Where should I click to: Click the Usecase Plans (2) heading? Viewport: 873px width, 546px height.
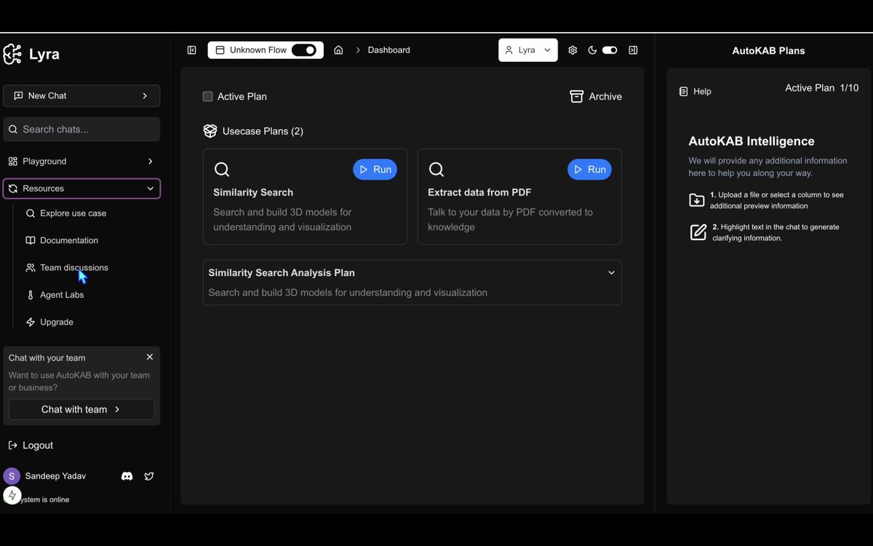pyautogui.click(x=263, y=131)
